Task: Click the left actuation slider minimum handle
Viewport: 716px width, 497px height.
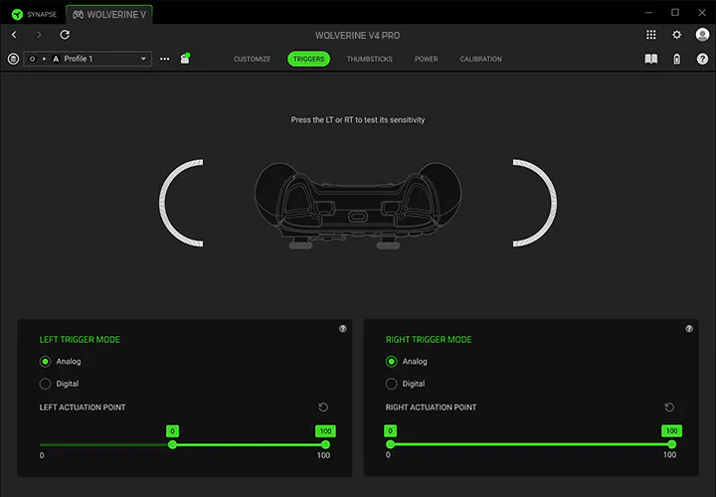Action: 172,444
